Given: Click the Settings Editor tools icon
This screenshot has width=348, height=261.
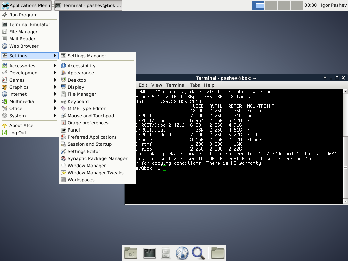Looking at the screenshot, I should coord(63,152).
